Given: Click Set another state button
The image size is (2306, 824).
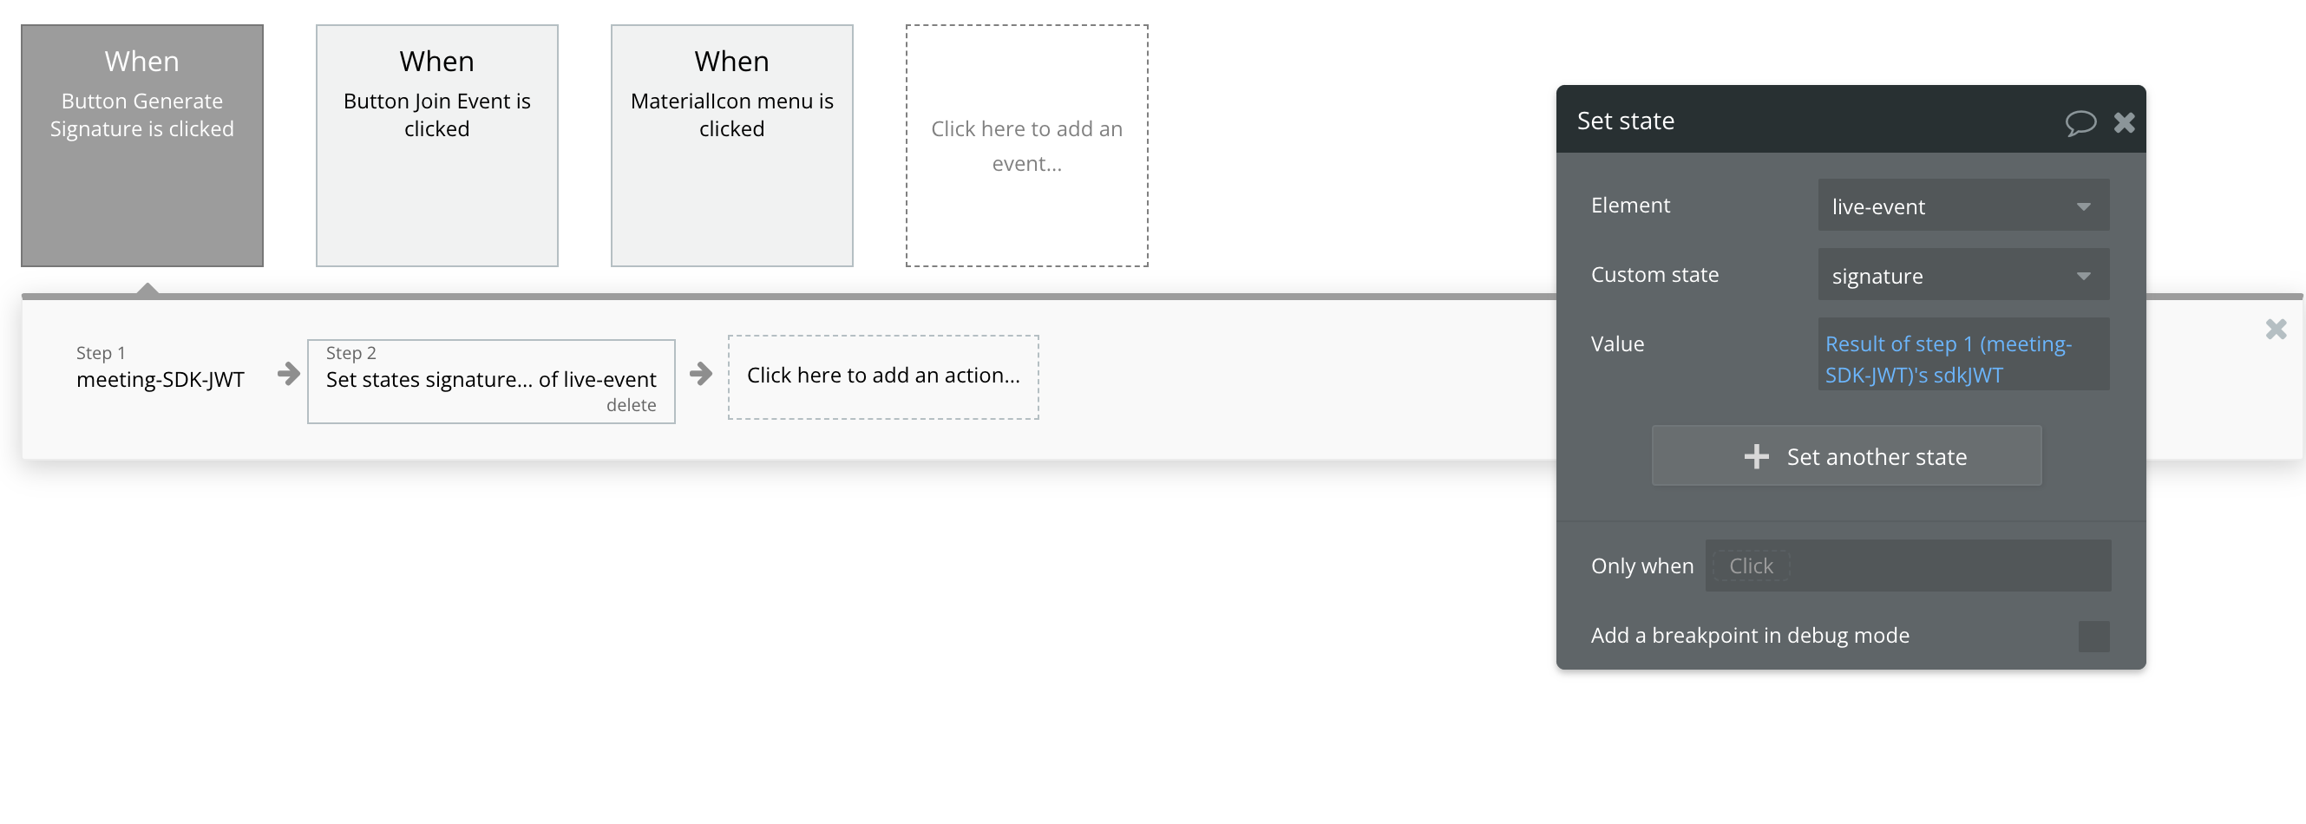Looking at the screenshot, I should pyautogui.click(x=1846, y=456).
